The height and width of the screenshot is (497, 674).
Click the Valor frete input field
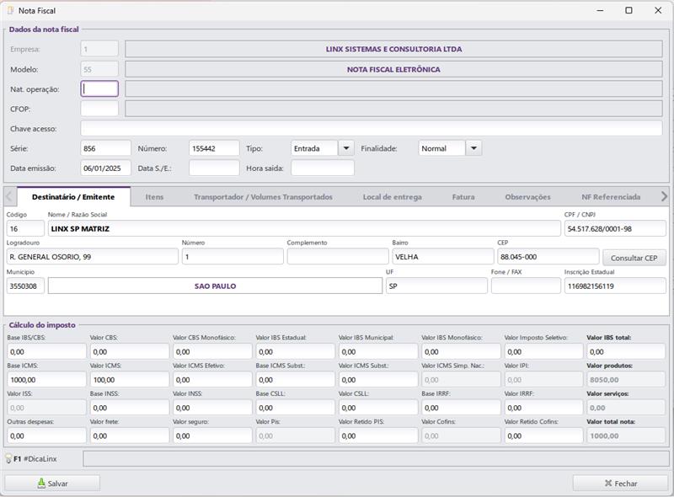[x=130, y=436]
